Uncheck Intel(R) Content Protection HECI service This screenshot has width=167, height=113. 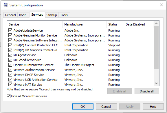[10, 45]
